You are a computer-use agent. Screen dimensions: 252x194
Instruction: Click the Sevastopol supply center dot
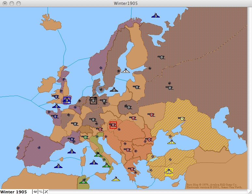170,136
